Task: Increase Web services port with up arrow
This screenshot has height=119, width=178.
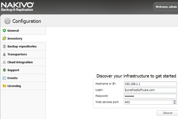Action: [175, 101]
